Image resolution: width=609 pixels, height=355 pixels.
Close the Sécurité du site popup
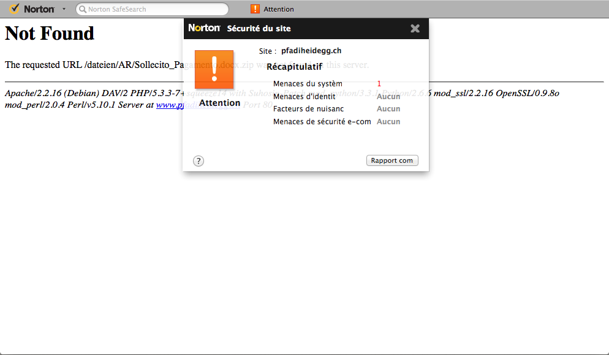pyautogui.click(x=415, y=28)
